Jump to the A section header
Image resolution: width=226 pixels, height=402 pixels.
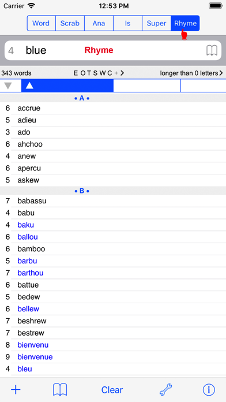pyautogui.click(x=82, y=98)
